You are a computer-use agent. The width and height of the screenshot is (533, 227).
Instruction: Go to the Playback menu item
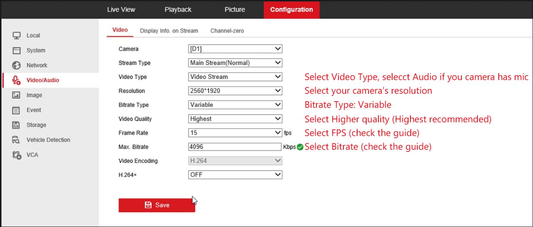178,10
